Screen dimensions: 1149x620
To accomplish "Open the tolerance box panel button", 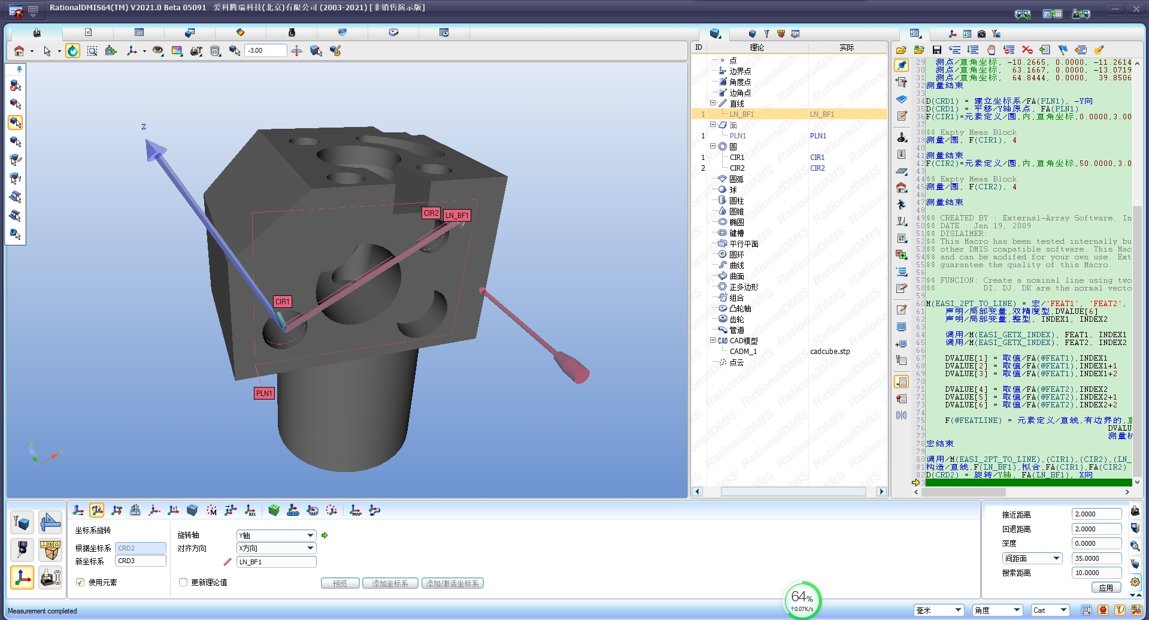I will click(x=50, y=550).
